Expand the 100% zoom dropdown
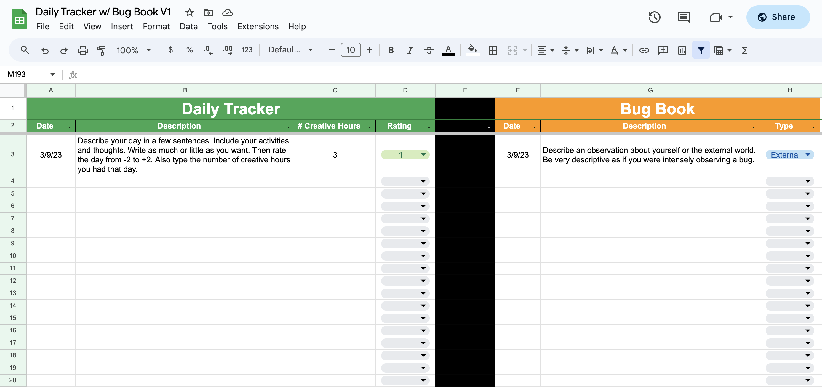Viewport: 822px width, 387px height. tap(148, 50)
